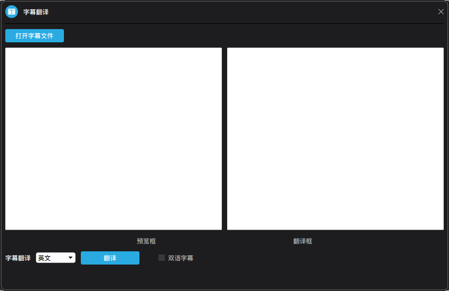The image size is (449, 291).
Task: Enable the 双语字幕 checkbox
Action: (x=162, y=258)
